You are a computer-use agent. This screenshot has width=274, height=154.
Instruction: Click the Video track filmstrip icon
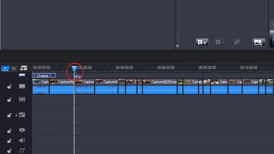pyautogui.click(x=22, y=86)
